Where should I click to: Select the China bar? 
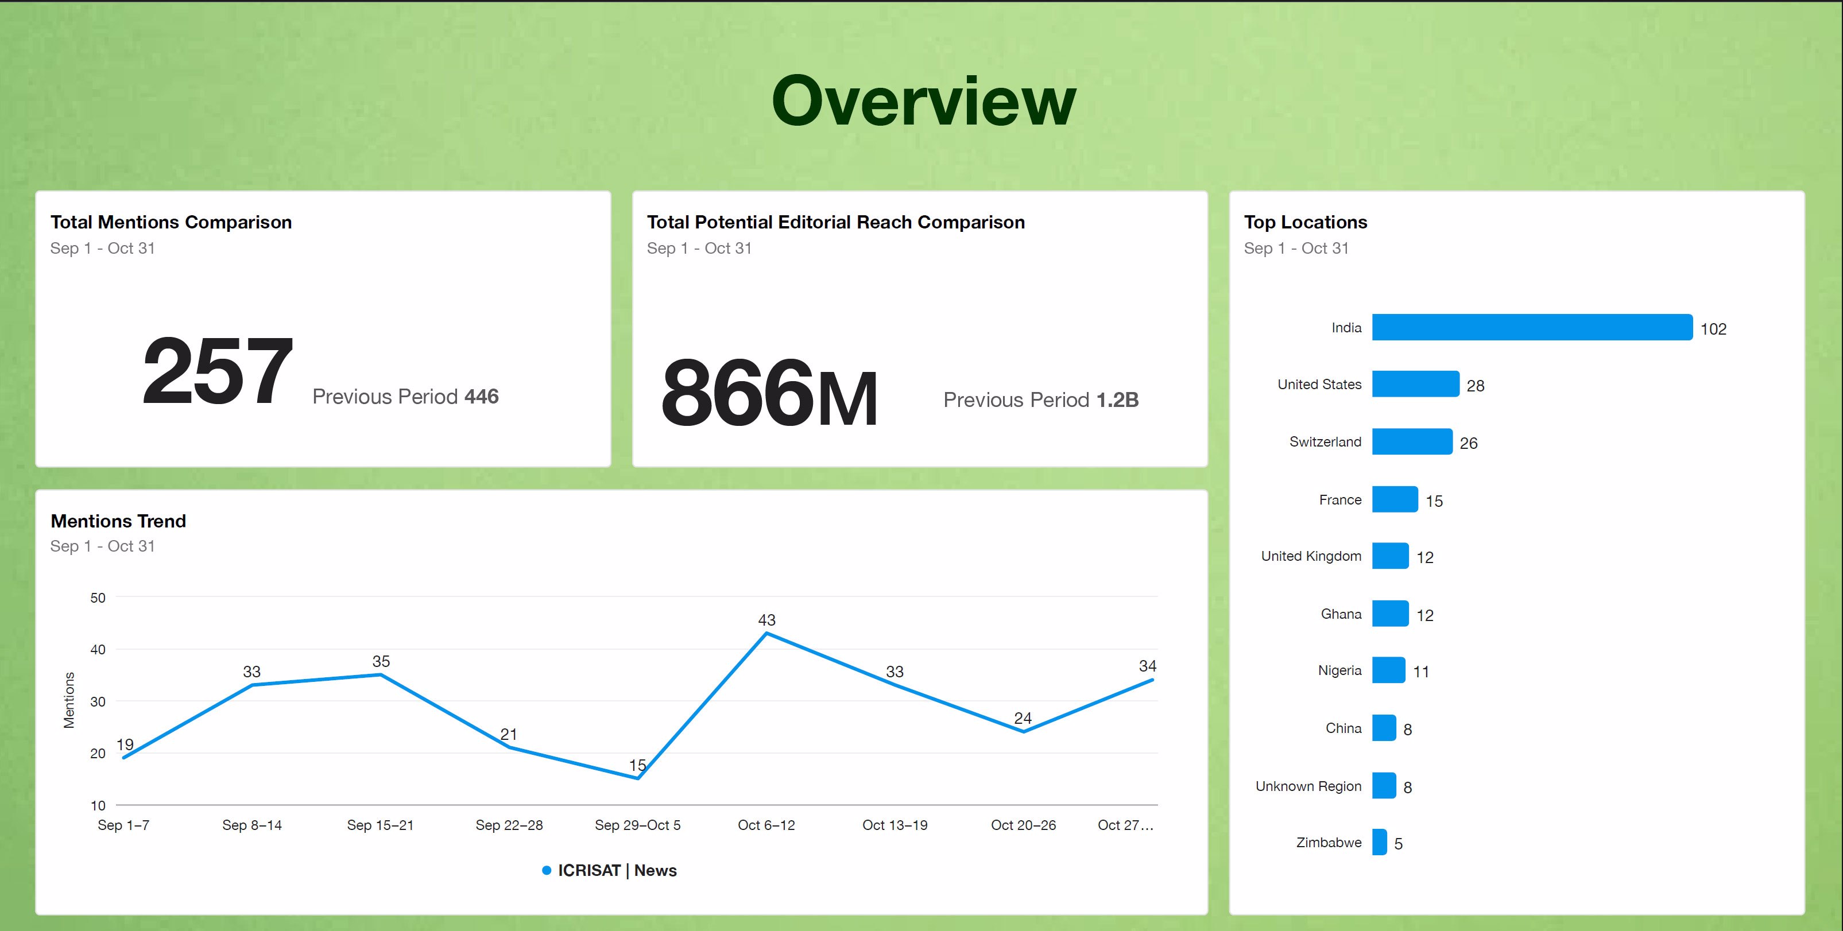pyautogui.click(x=1384, y=728)
